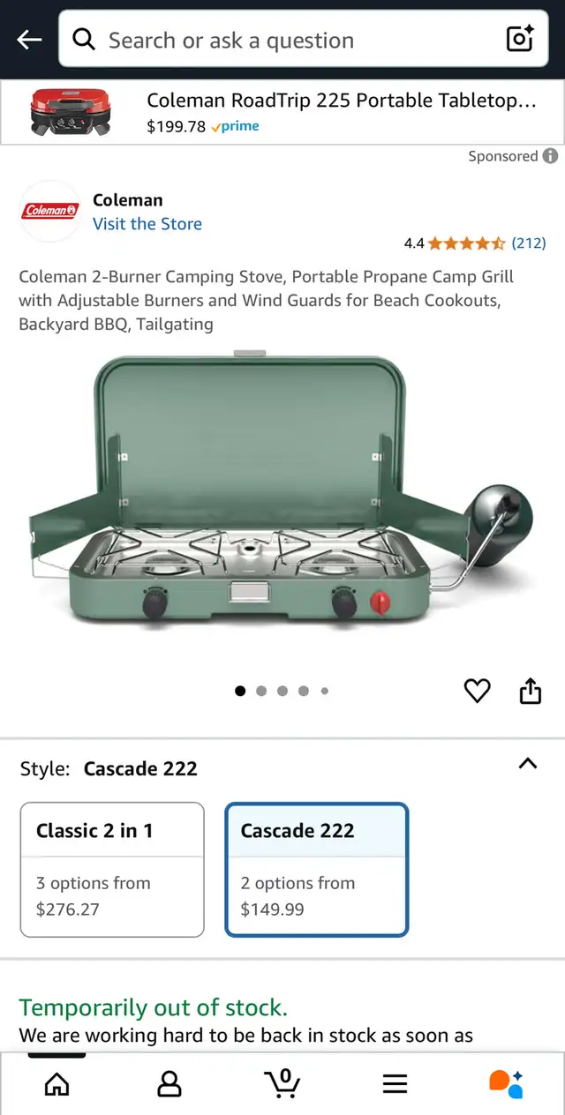This screenshot has height=1115, width=565.
Task: Select the Cascade 222 style option
Action: click(x=317, y=869)
